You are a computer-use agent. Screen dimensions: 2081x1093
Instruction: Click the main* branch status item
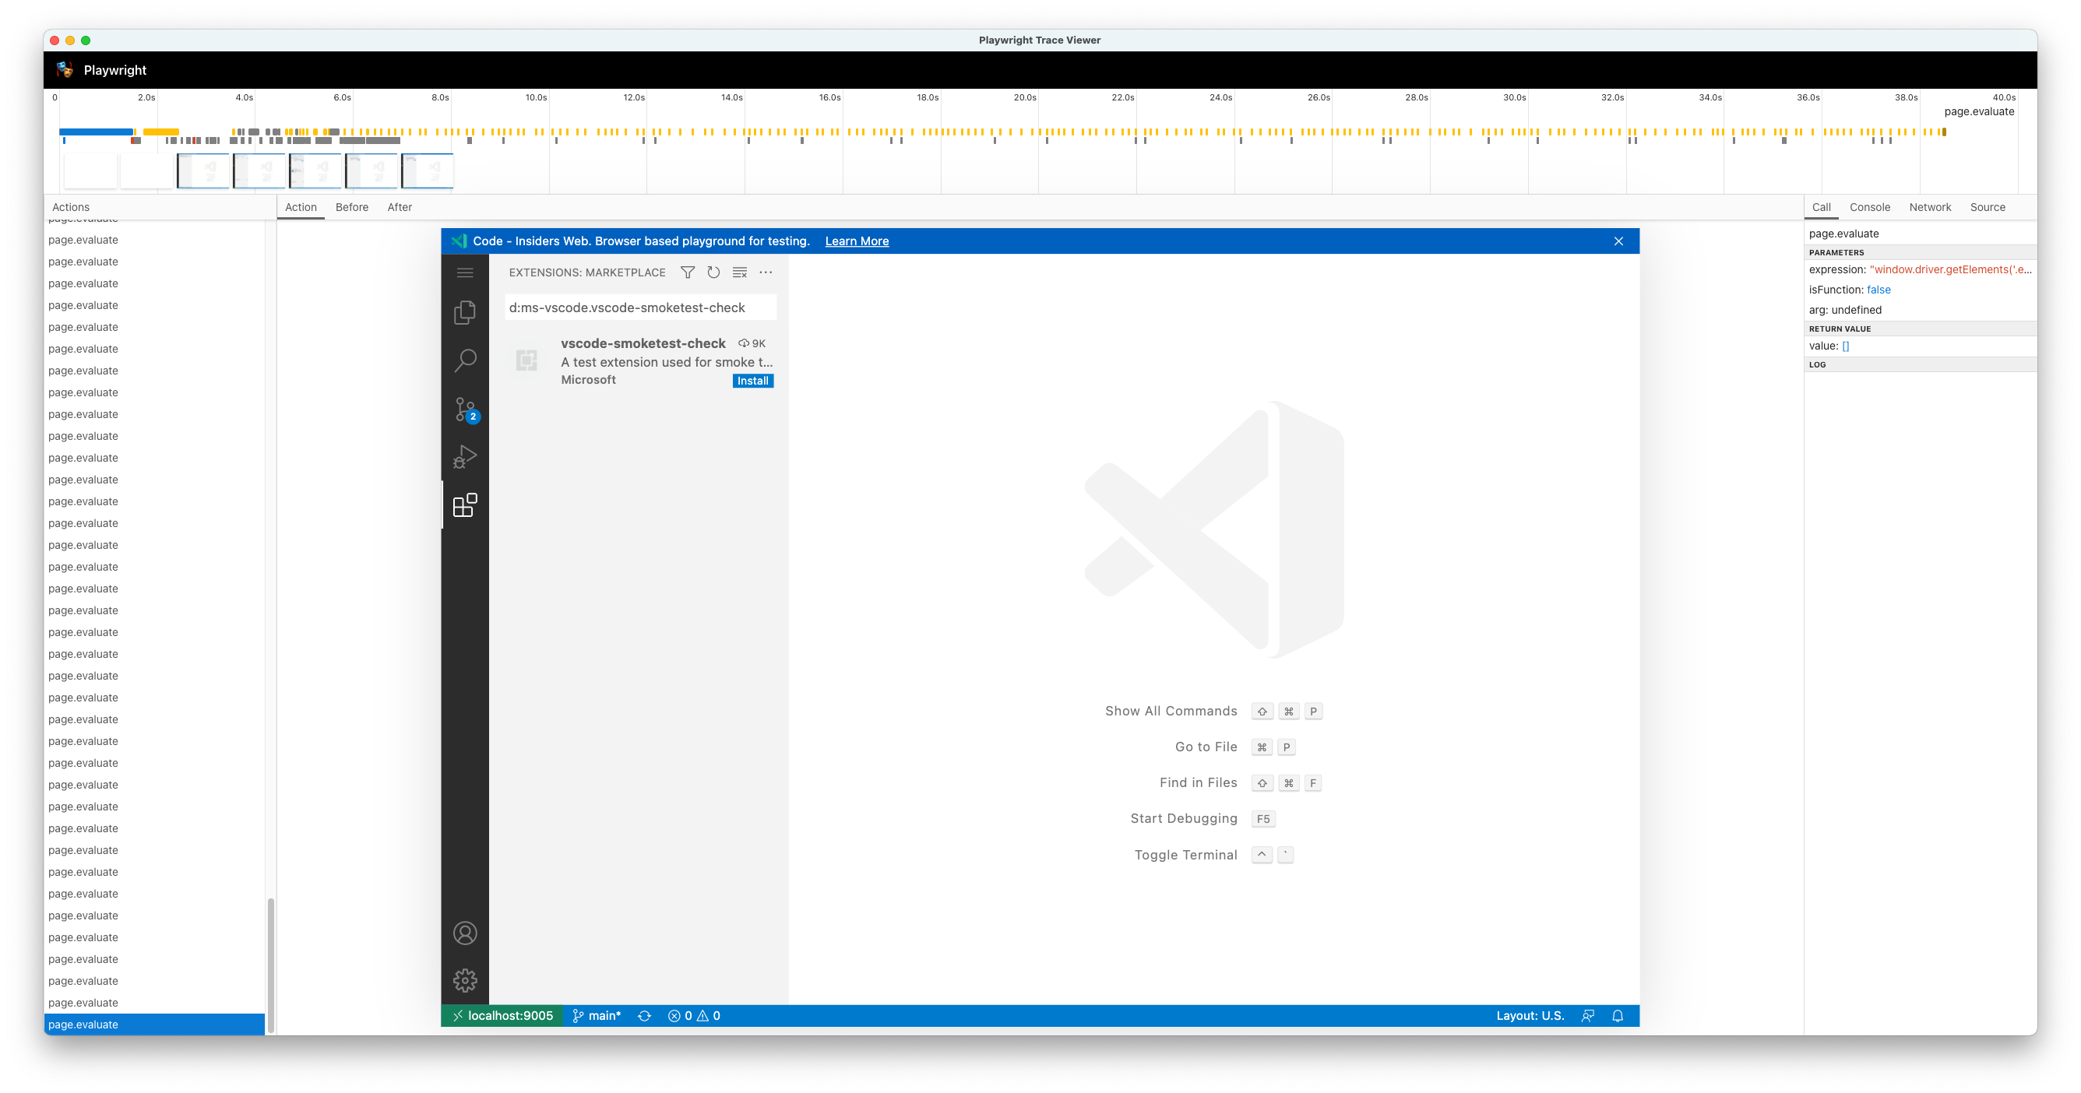597,1016
